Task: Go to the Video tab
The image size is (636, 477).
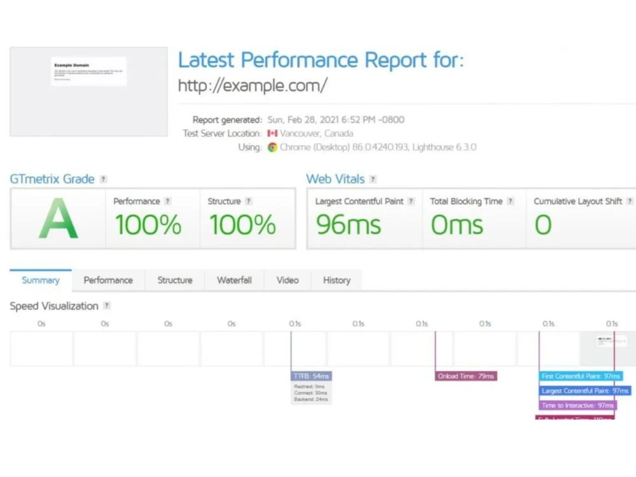Action: [287, 280]
